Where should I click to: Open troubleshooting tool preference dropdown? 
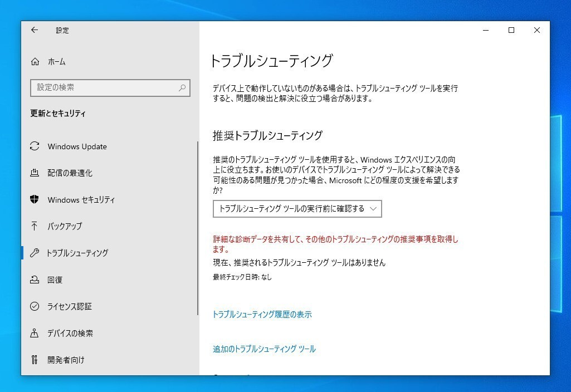[297, 209]
